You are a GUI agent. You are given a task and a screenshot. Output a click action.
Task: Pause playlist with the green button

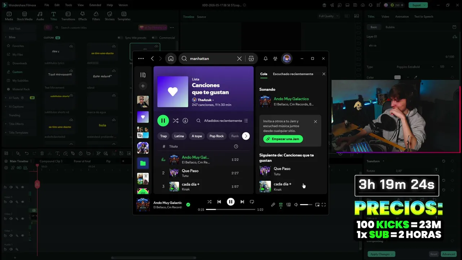pos(163,121)
